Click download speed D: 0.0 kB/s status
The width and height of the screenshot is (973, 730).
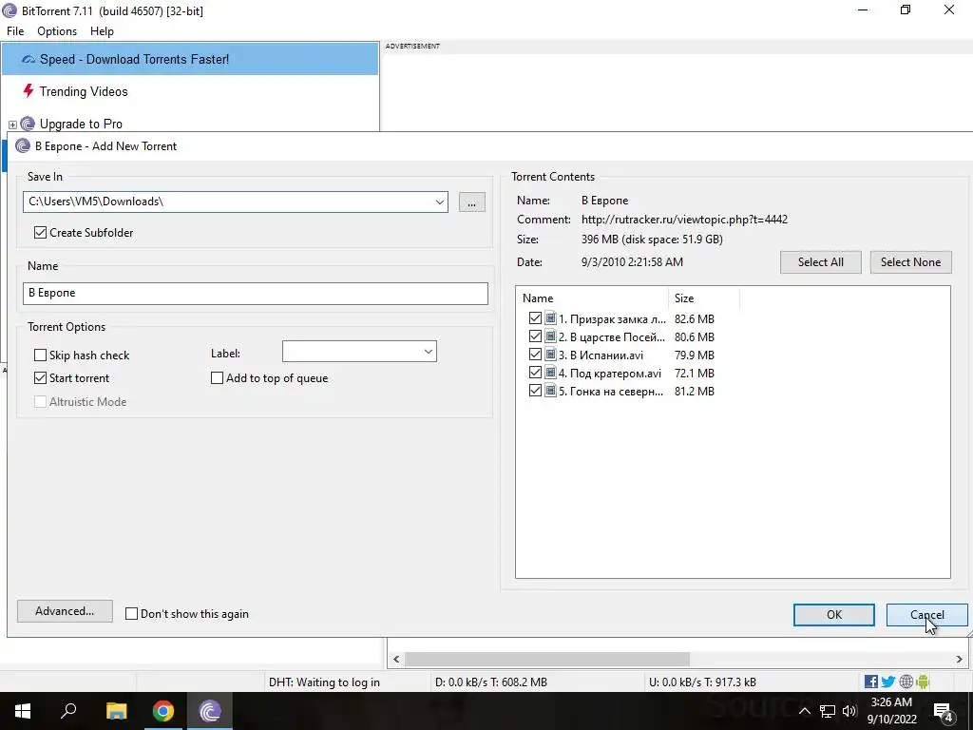click(x=491, y=682)
